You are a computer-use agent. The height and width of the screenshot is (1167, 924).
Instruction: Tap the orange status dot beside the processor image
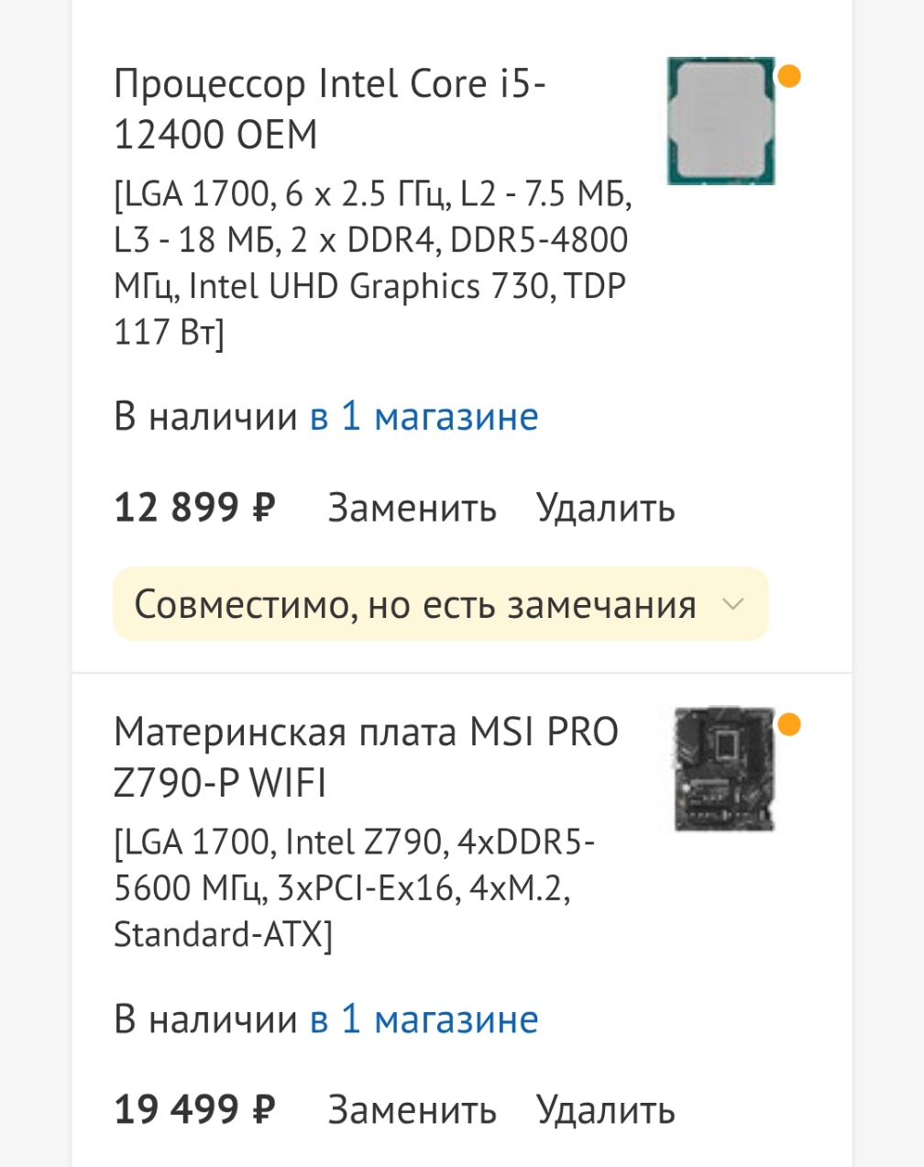789,76
